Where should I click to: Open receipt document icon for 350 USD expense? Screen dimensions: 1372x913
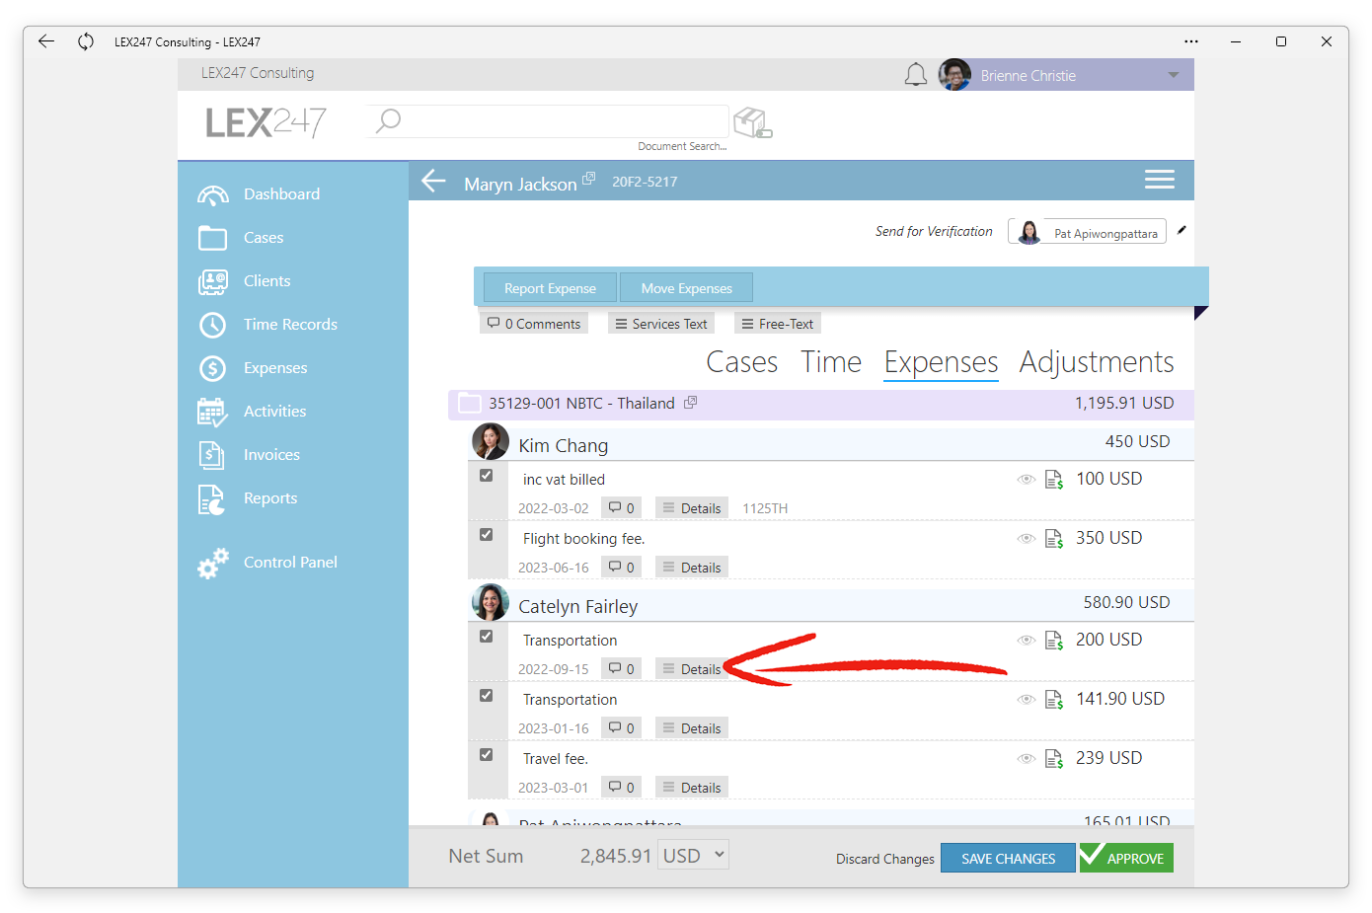(x=1054, y=539)
